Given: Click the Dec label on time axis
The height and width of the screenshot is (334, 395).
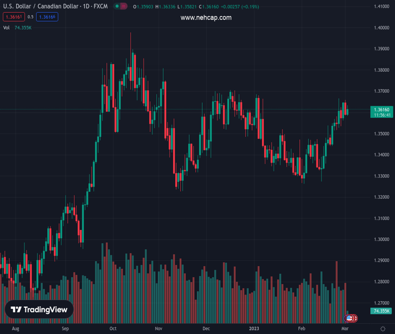Looking at the screenshot, I should pyautogui.click(x=206, y=329).
